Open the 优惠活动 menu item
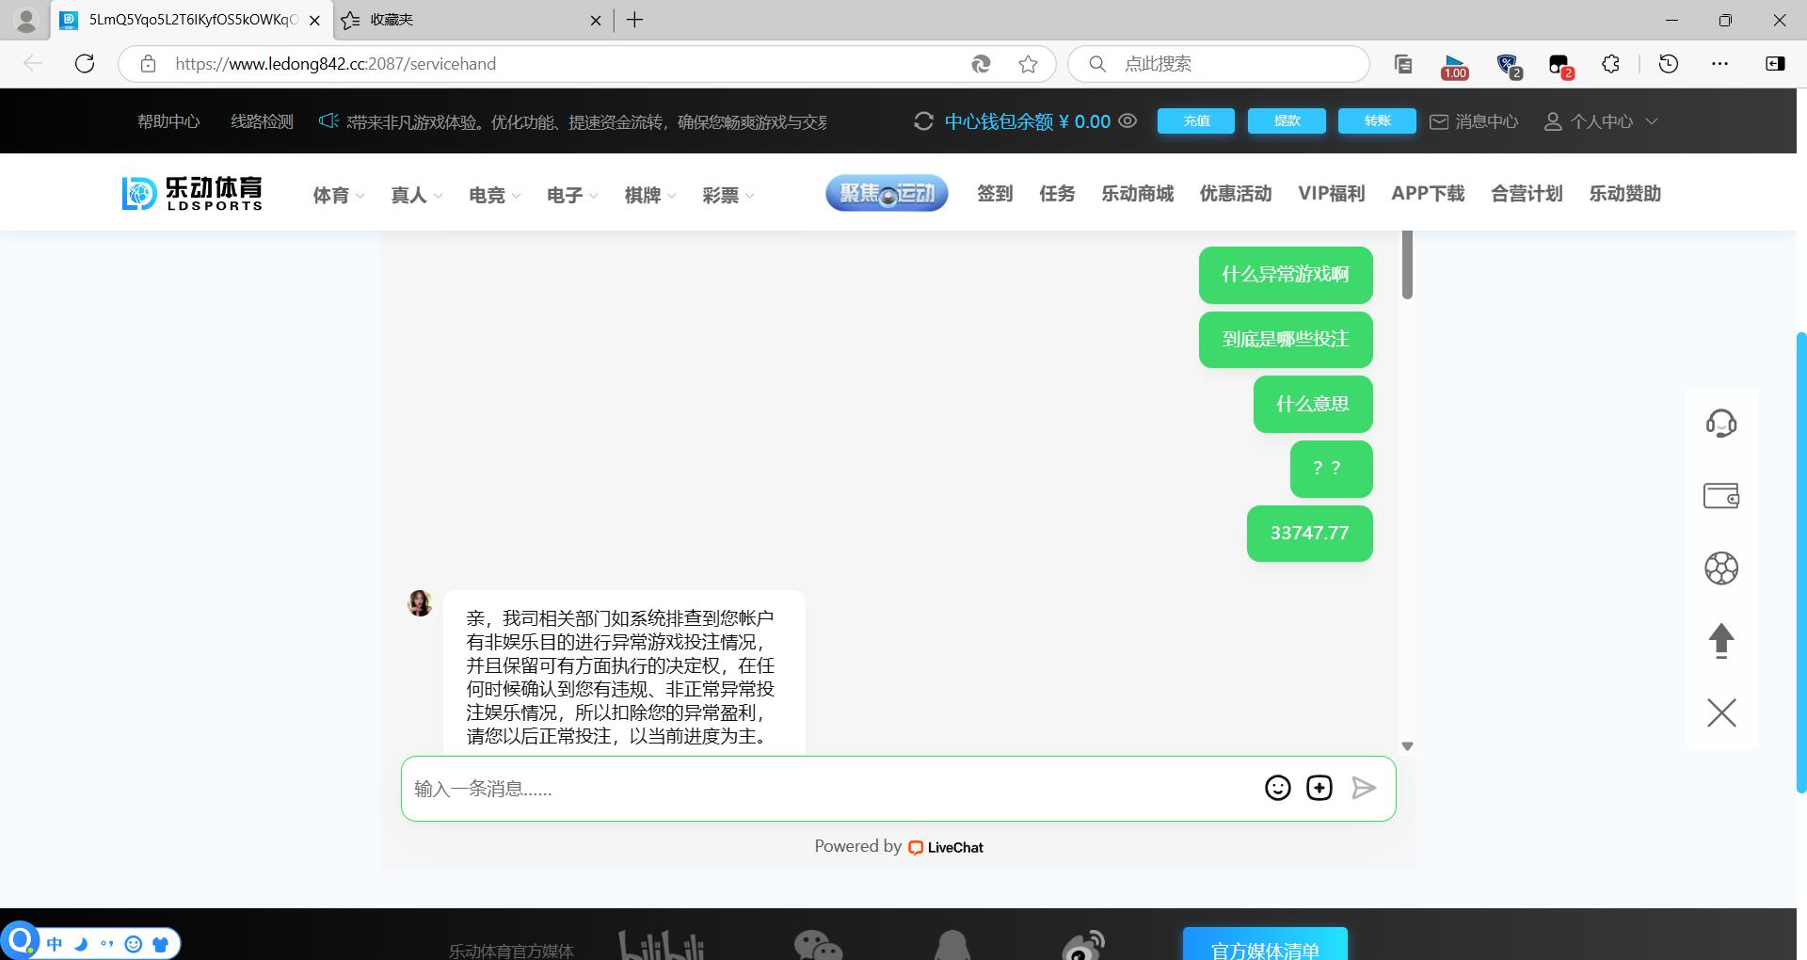1807x960 pixels. 1235,194
